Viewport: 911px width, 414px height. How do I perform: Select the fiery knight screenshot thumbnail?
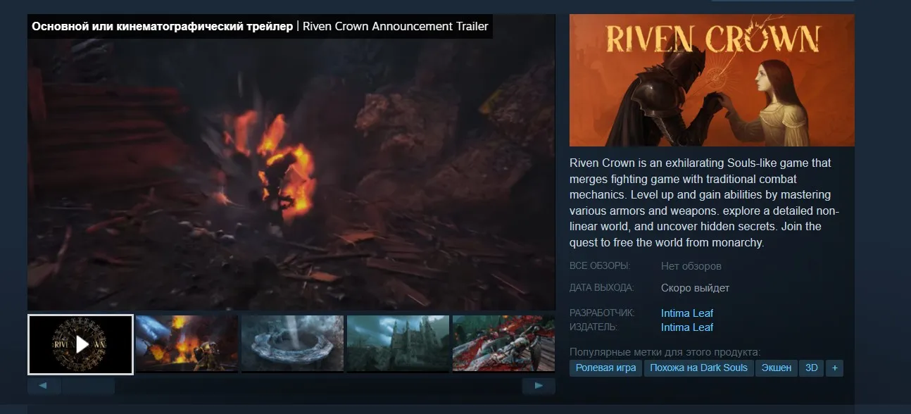coord(187,344)
